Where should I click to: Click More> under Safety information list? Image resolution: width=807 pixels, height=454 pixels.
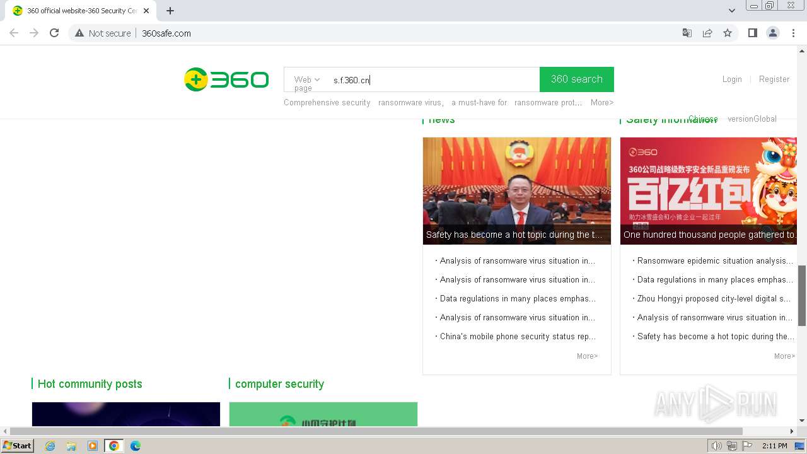[784, 356]
